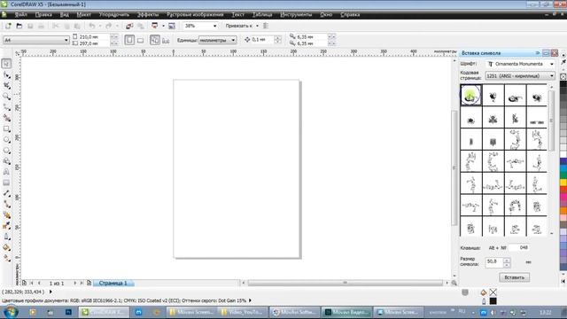This screenshot has width=567, height=319.
Task: Select the first highlighted symbol thumbnail
Action: [470, 95]
